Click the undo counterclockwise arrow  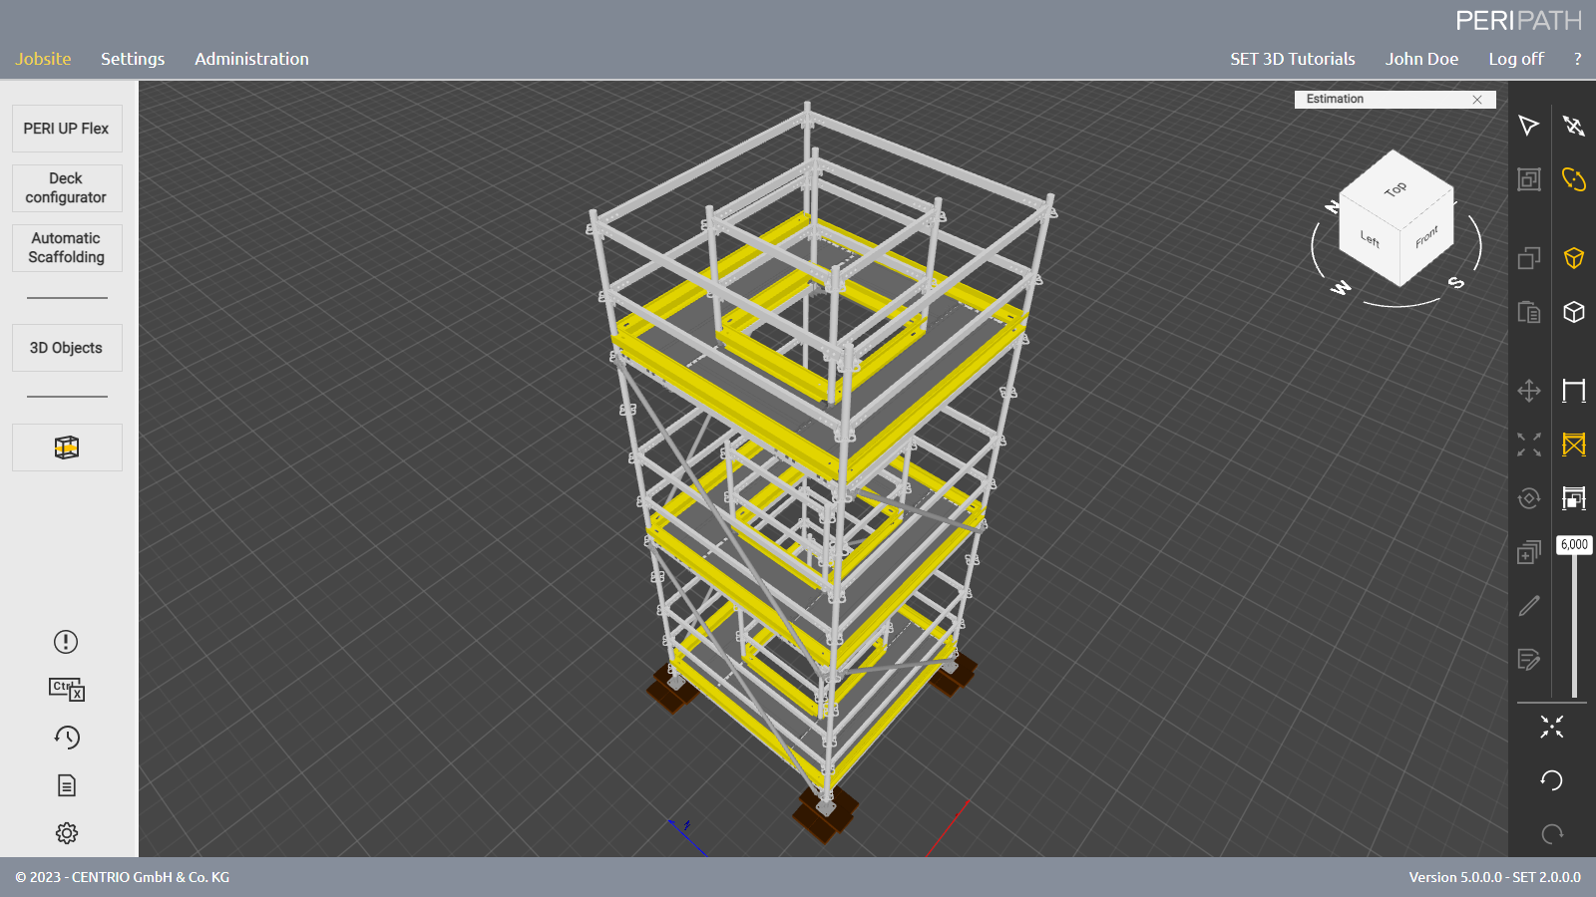[x=1551, y=780]
